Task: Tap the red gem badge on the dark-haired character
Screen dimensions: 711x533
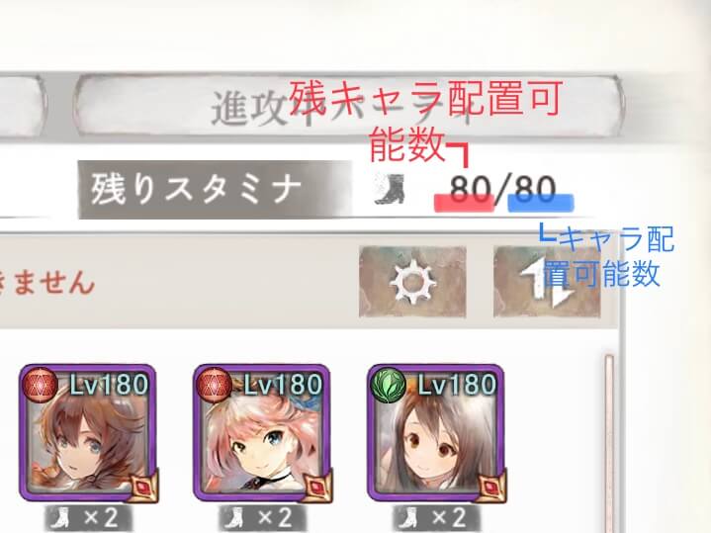Action: pyautogui.click(x=492, y=488)
